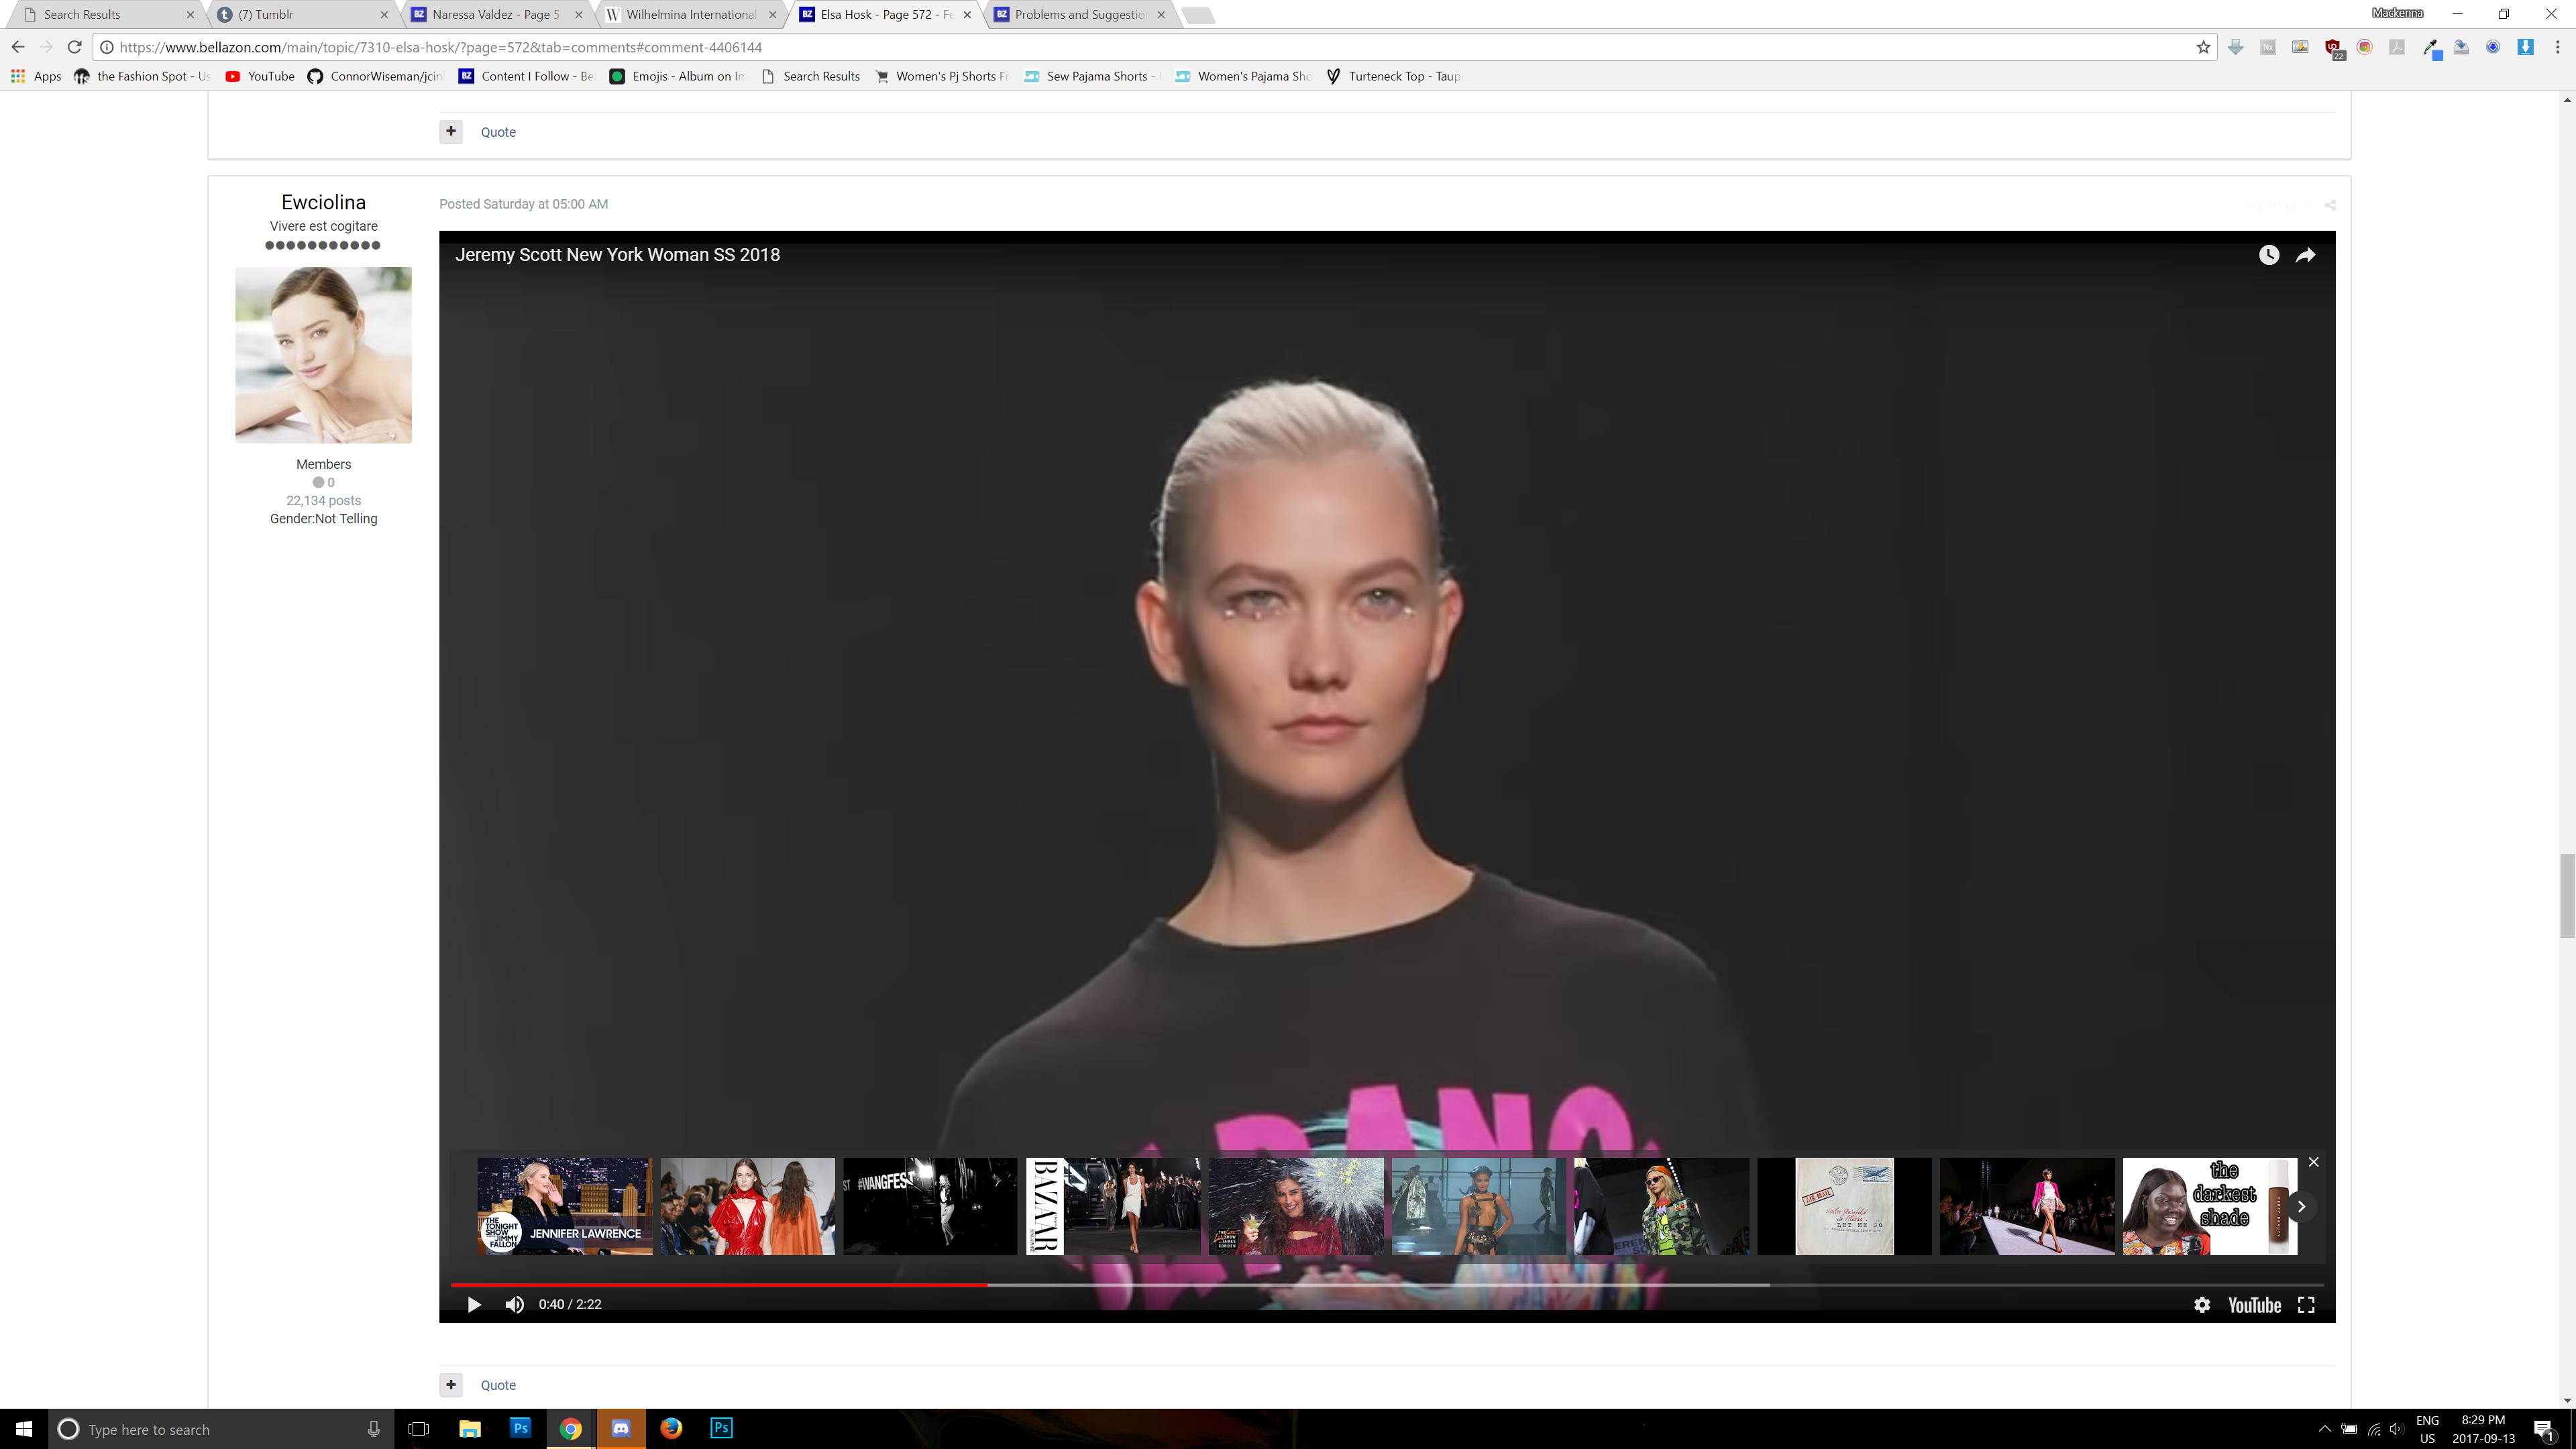The width and height of the screenshot is (2576, 1449).
Task: Enter fullscreen video mode
Action: (2306, 1304)
